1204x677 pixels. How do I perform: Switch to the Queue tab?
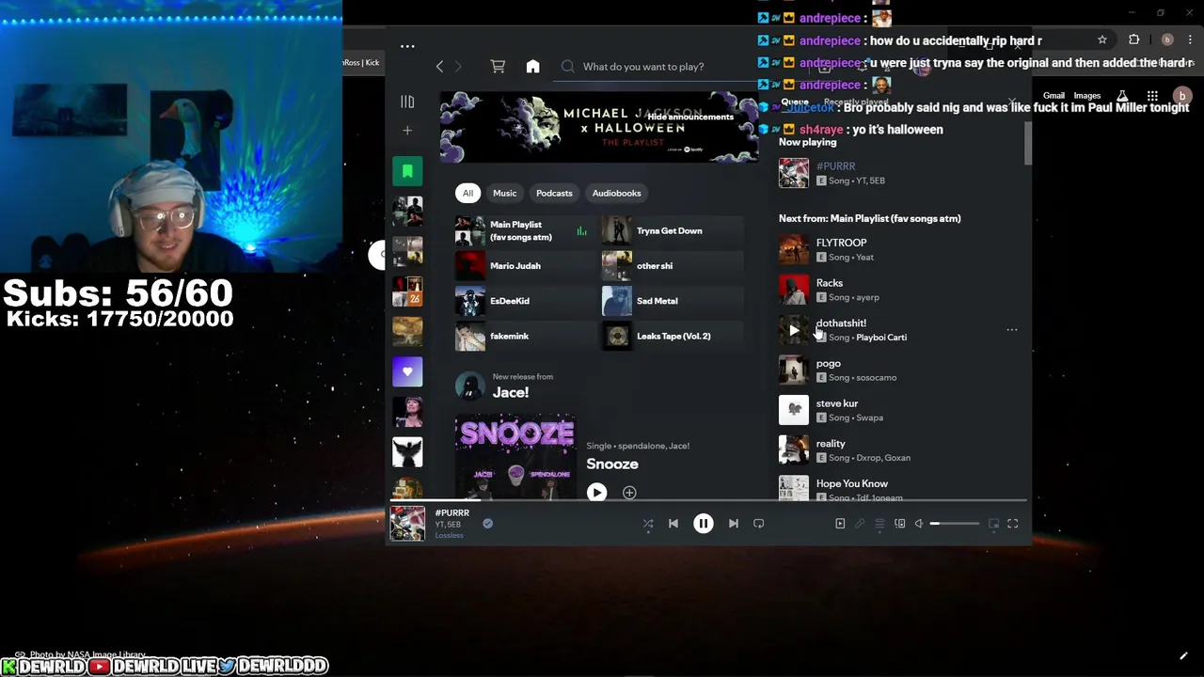795,102
